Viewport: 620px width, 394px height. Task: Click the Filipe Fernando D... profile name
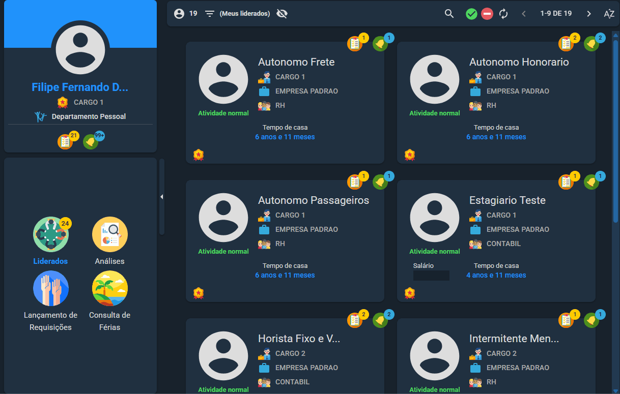[80, 87]
